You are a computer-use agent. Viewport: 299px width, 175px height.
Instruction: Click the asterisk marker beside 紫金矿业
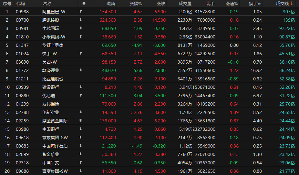[81, 154]
